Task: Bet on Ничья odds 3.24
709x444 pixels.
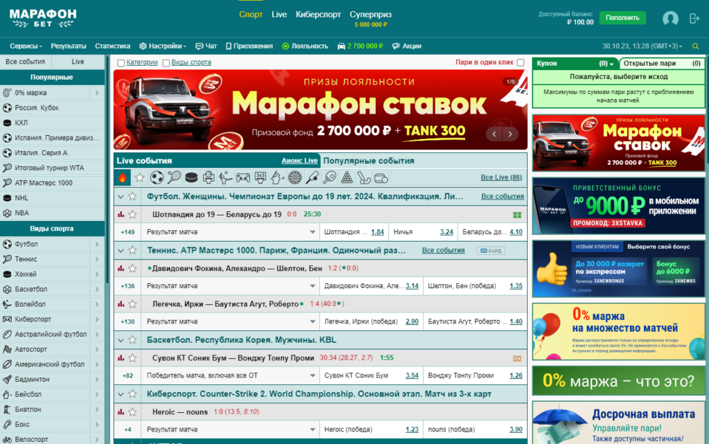Action: point(447,232)
